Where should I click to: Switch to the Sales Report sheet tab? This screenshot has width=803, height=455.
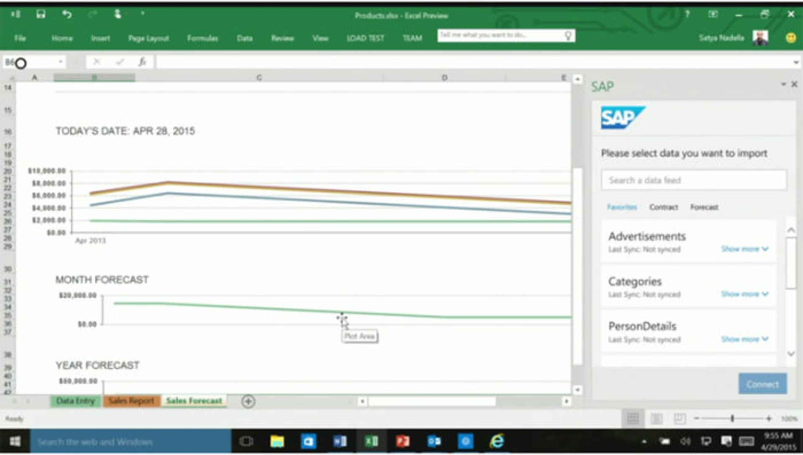[131, 401]
